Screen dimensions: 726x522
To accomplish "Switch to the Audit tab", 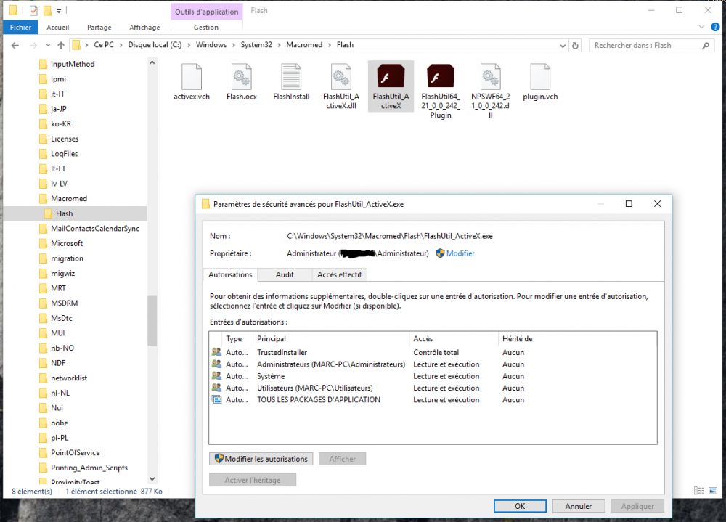I will tap(285, 274).
